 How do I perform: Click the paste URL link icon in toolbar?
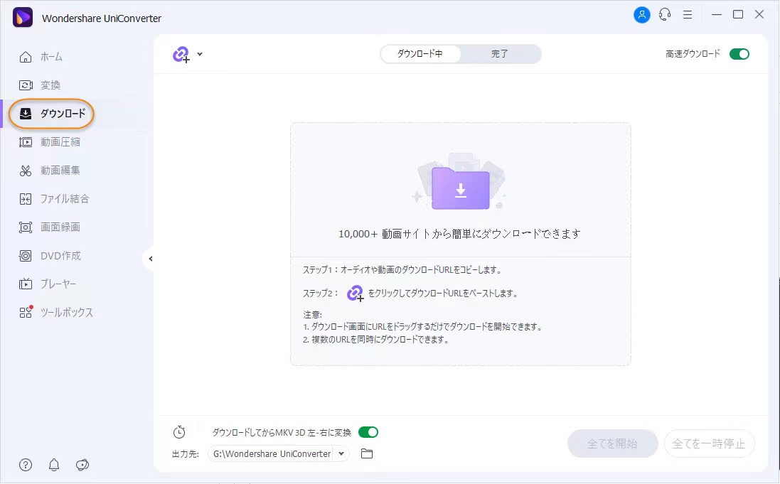[x=181, y=54]
